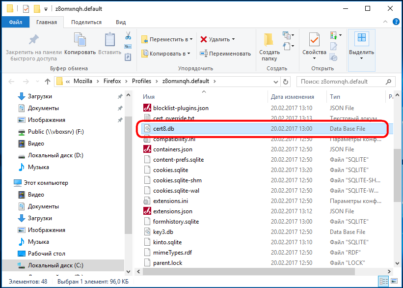Open the ribbon help question mark
Screen dimensions: 403x288
[396, 22]
